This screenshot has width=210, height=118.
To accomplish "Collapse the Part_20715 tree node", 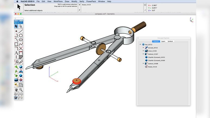I will 140,44.
